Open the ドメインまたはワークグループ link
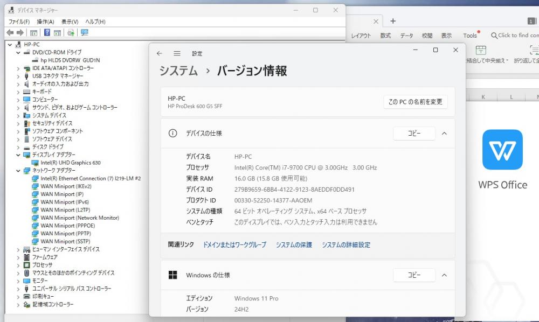Screen dimensions: 539x322 235,245
